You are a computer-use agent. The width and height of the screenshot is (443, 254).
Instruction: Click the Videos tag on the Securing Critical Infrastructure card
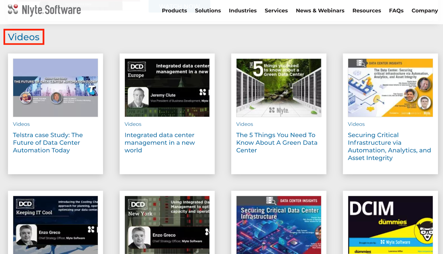pyautogui.click(x=356, y=124)
